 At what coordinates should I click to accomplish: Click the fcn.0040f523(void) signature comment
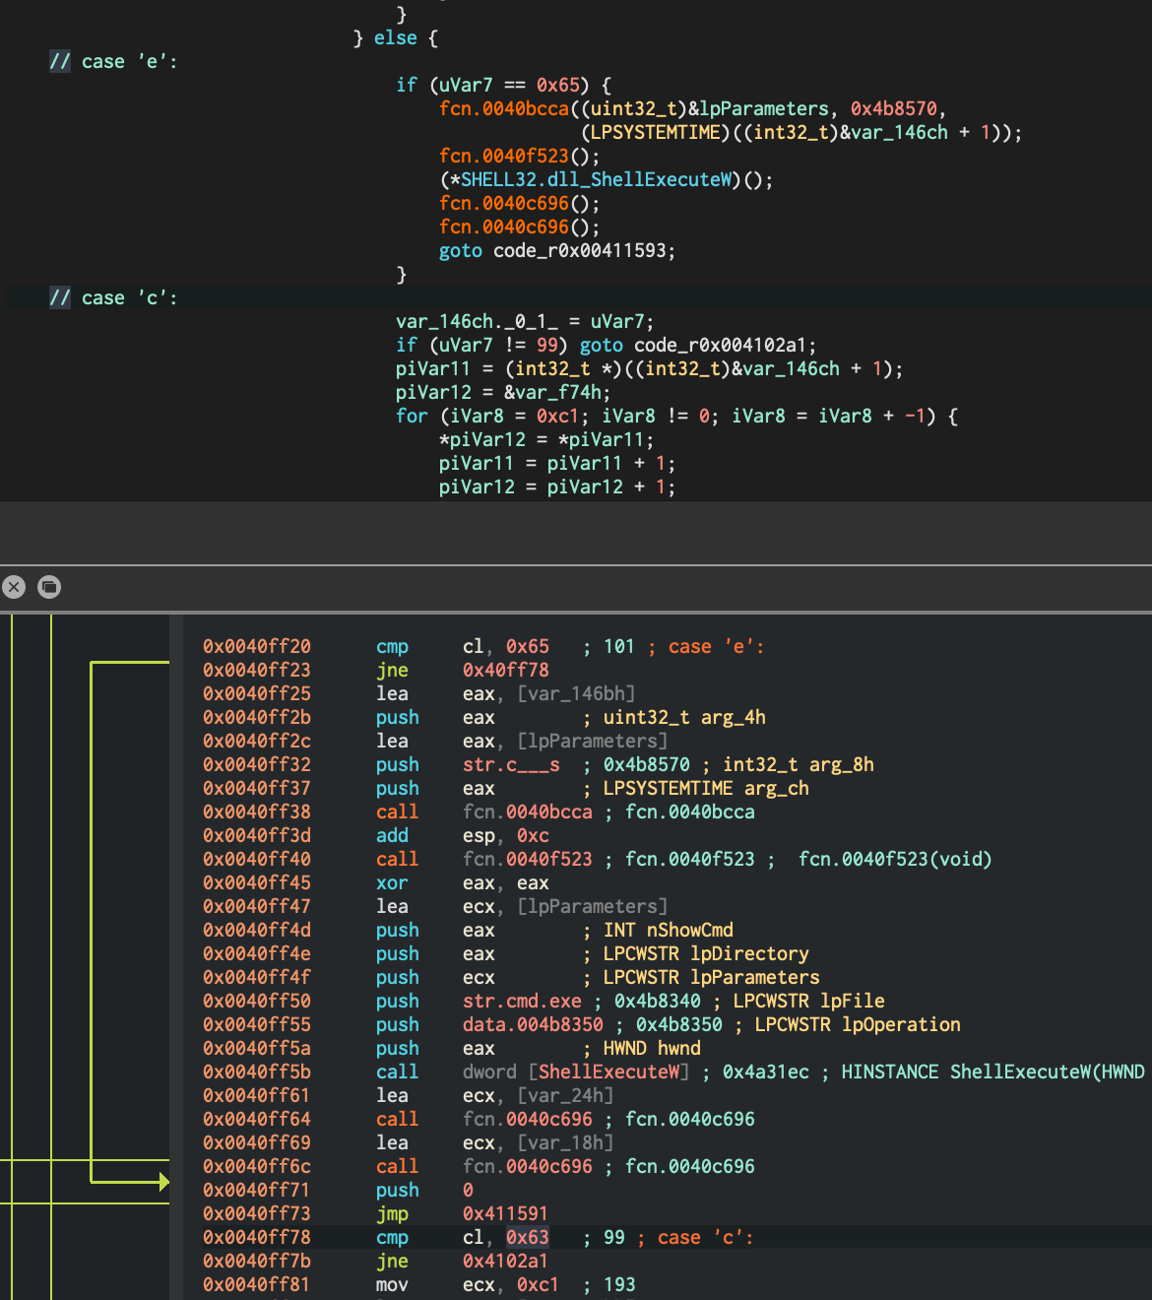point(895,859)
